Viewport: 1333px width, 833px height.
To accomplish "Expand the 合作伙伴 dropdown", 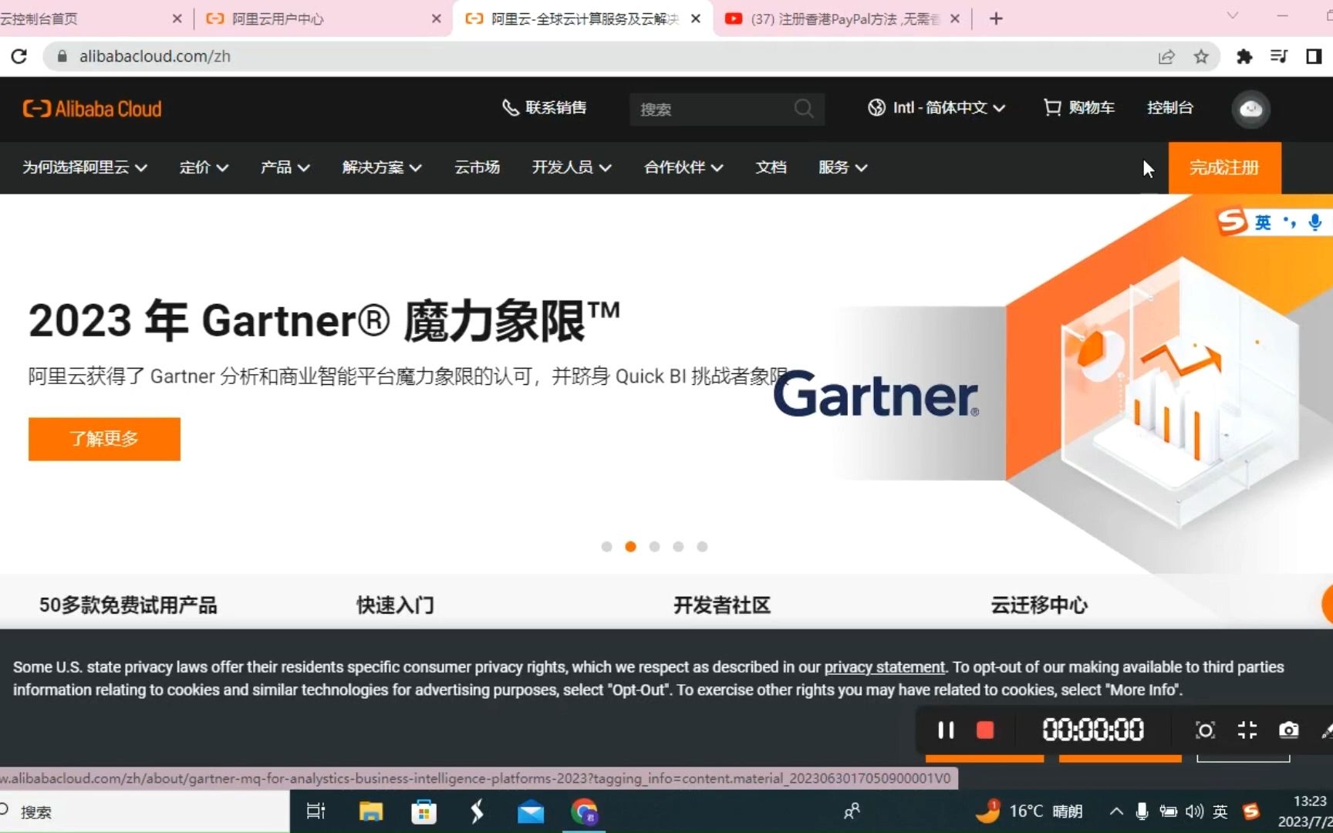I will point(683,167).
